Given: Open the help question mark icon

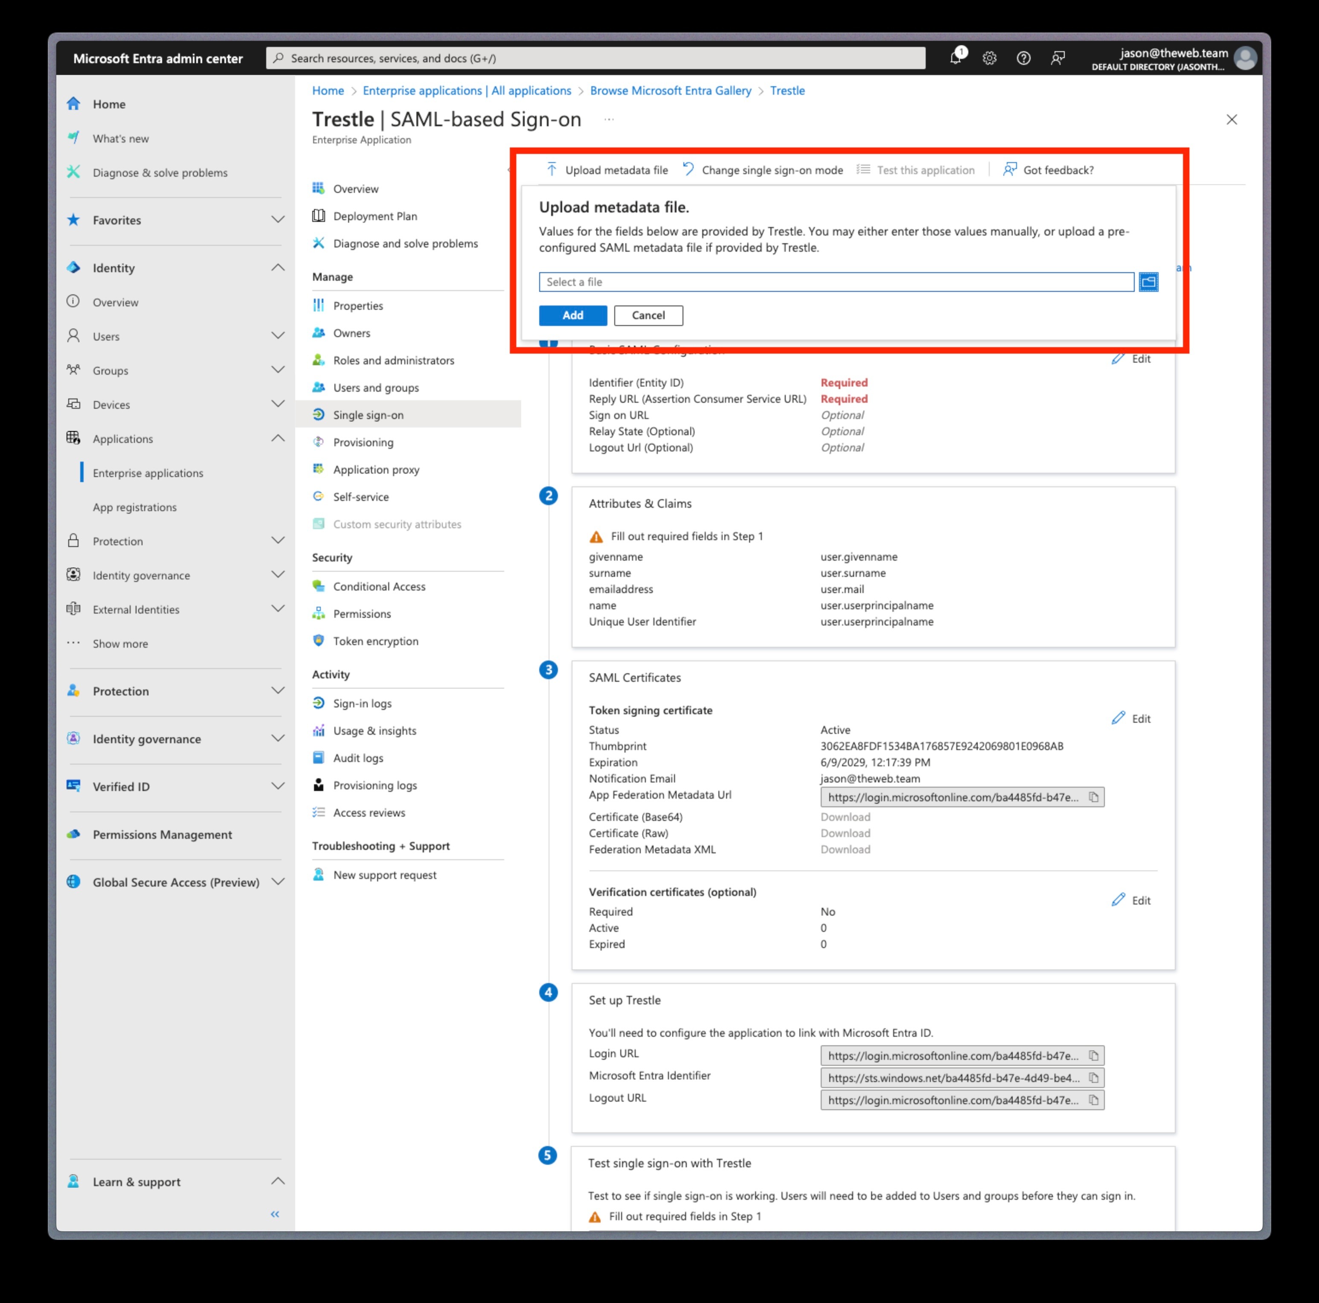Looking at the screenshot, I should click(x=1023, y=59).
